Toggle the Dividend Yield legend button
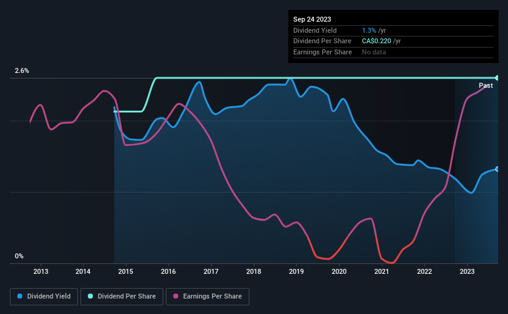The height and width of the screenshot is (314, 508). (x=44, y=297)
